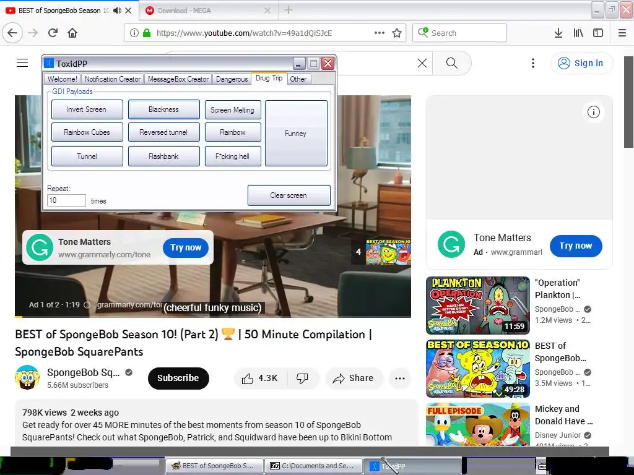Click the Invert Screen button
The width and height of the screenshot is (634, 475).
pos(87,109)
